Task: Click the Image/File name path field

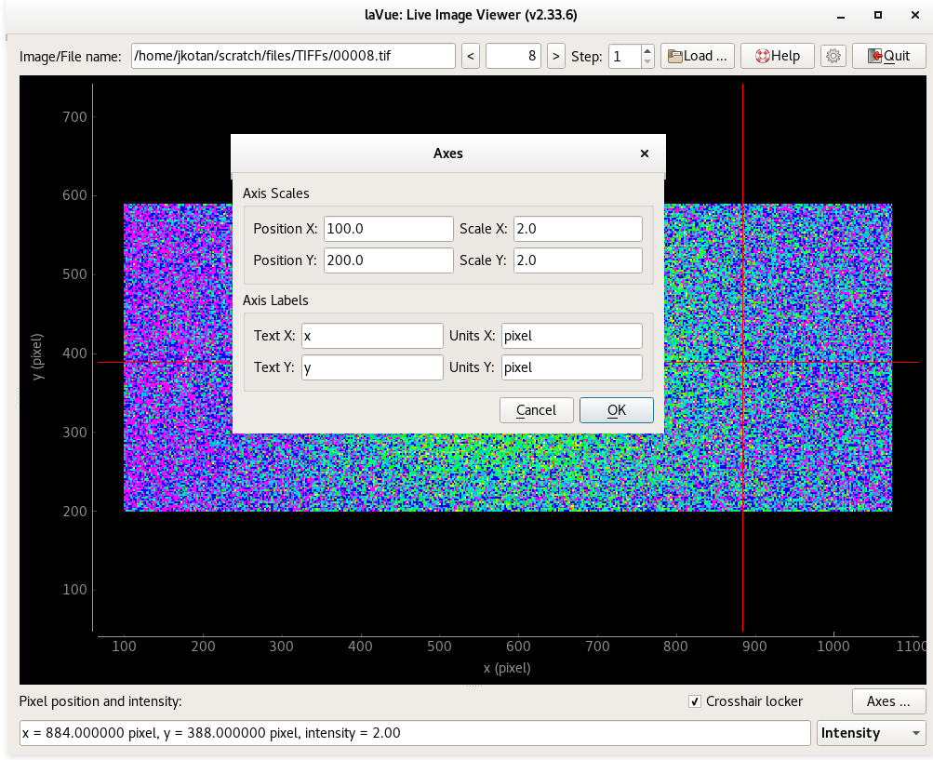Action: (293, 56)
